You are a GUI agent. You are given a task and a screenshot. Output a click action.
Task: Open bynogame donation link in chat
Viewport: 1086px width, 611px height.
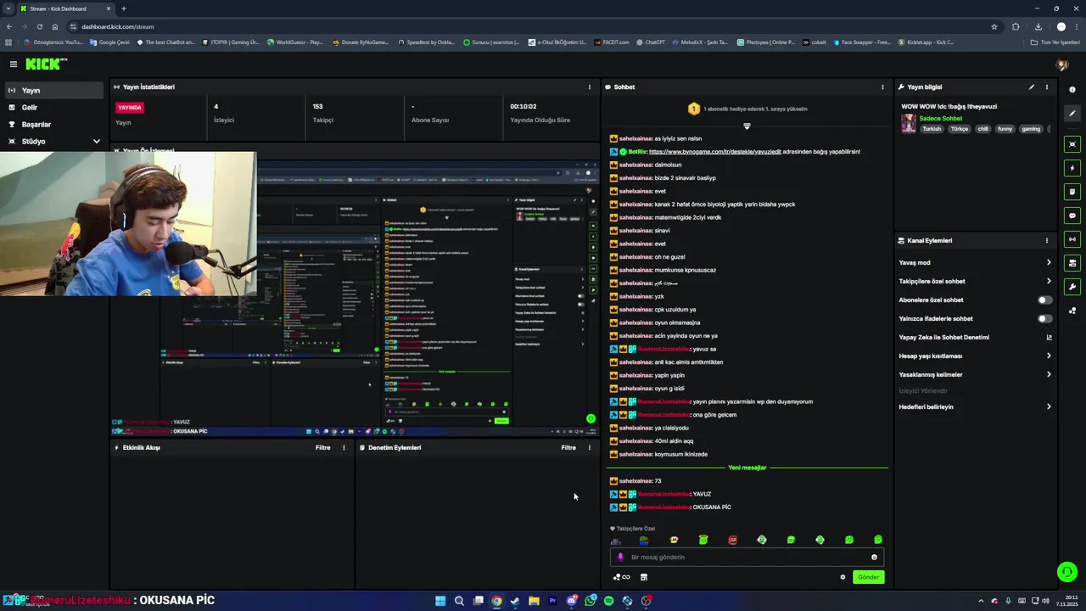tap(715, 152)
